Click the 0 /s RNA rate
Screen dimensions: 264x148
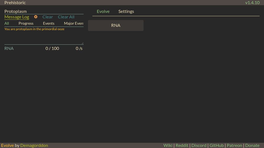tap(79, 48)
